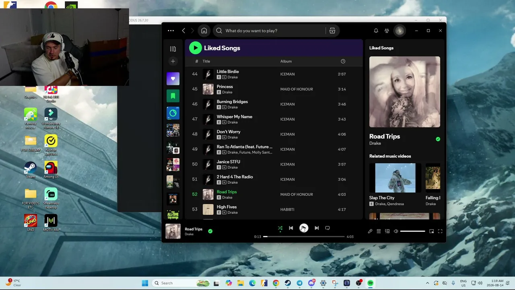Open Steam desktop shortcut
Image resolution: width=515 pixels, height=290 pixels.
click(31, 170)
